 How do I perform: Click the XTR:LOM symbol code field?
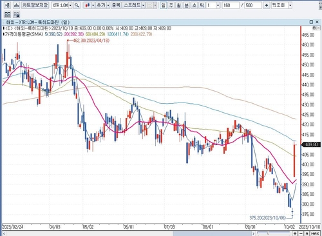pyautogui.click(x=60, y=5)
